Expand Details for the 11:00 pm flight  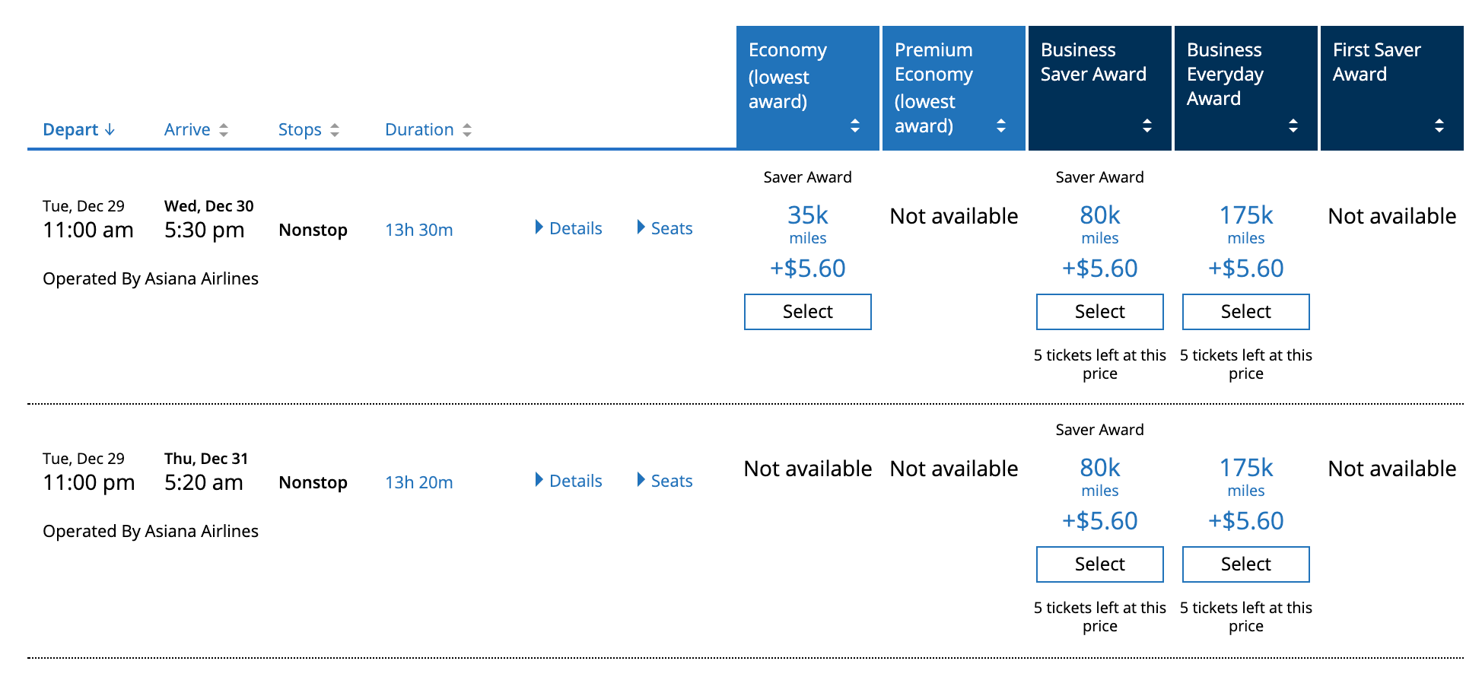[569, 481]
